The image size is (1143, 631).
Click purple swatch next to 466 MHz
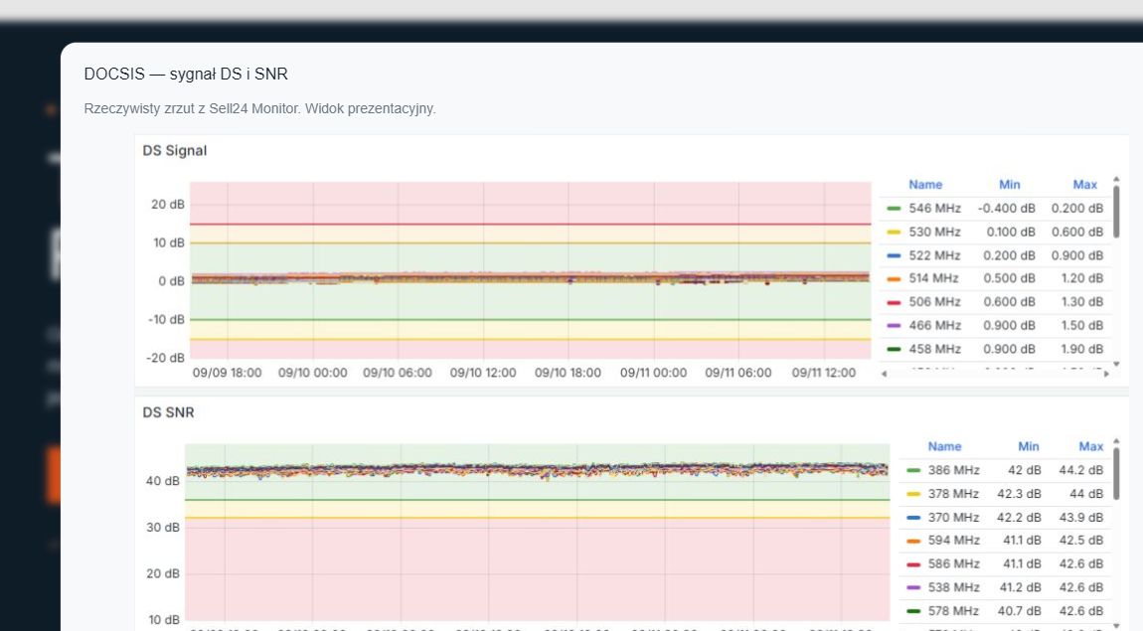tap(894, 325)
